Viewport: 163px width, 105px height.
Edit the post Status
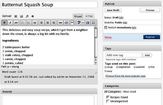coord(121,18)
